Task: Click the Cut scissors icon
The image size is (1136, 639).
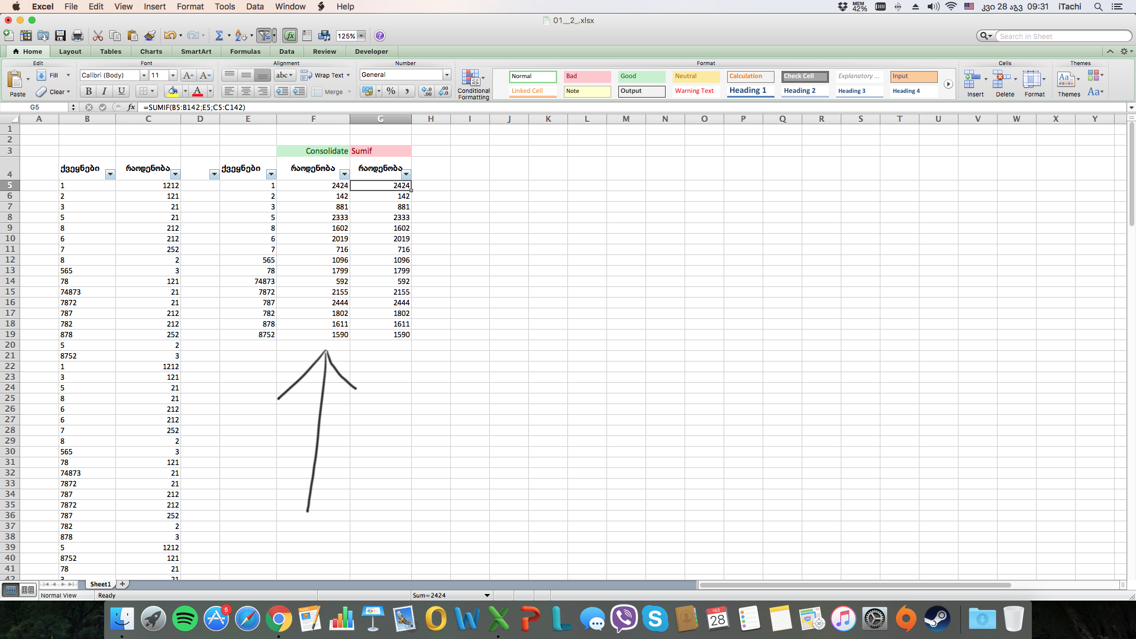Action: 98,36
